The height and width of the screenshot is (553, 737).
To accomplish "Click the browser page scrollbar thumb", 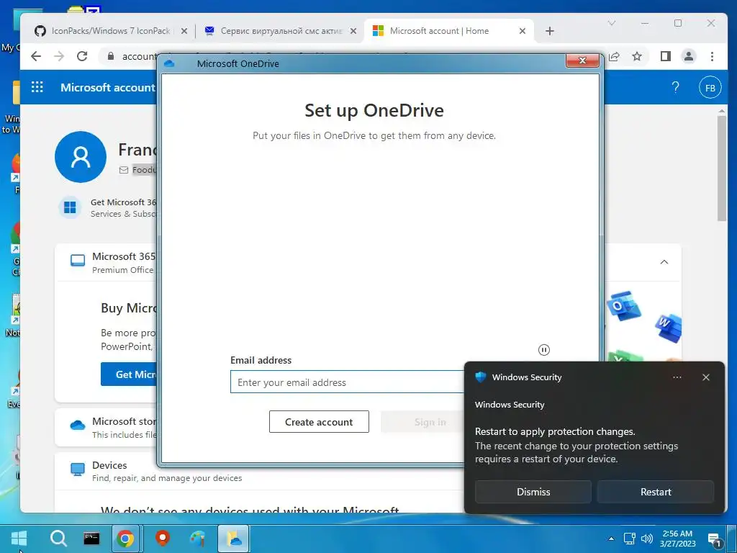I will [x=722, y=168].
